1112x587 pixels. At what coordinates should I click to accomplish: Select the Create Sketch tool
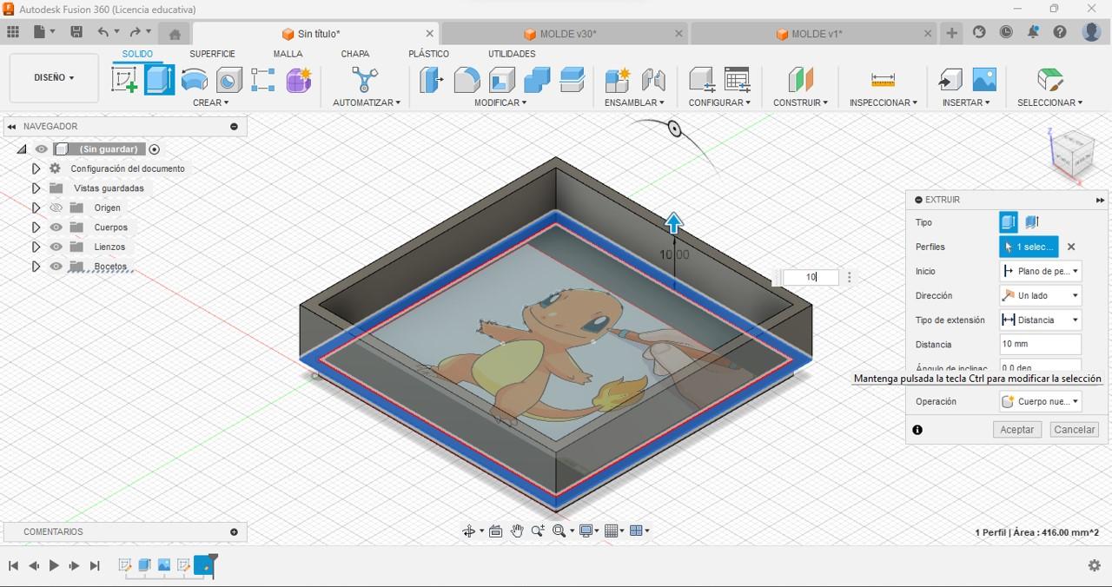(124, 80)
